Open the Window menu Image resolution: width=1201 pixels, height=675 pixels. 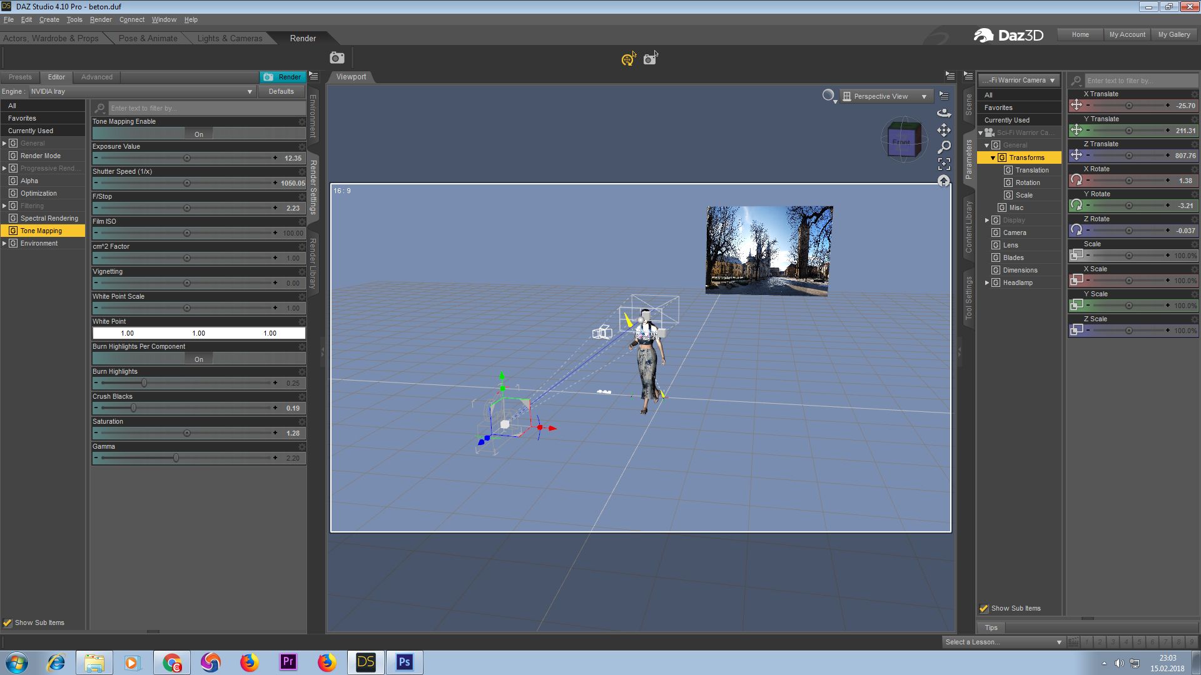coord(164,19)
